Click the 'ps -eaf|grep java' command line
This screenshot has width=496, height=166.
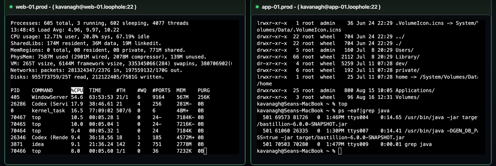pos(323,110)
